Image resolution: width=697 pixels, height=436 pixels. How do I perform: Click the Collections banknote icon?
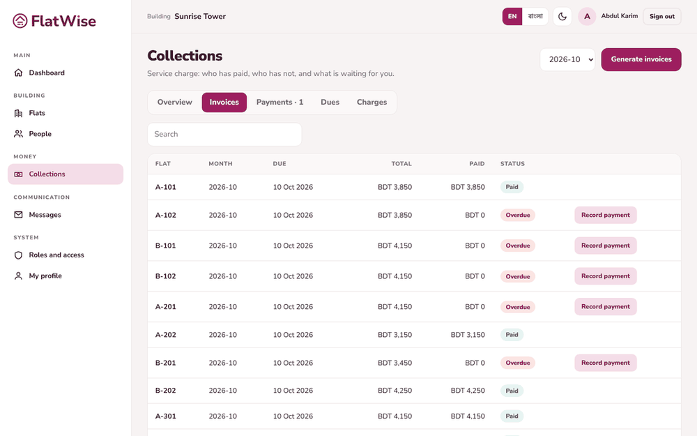(x=18, y=174)
